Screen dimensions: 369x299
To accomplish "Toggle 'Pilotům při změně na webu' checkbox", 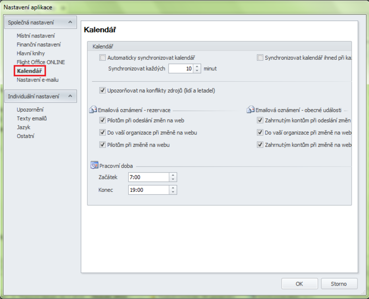I will click(103, 145).
